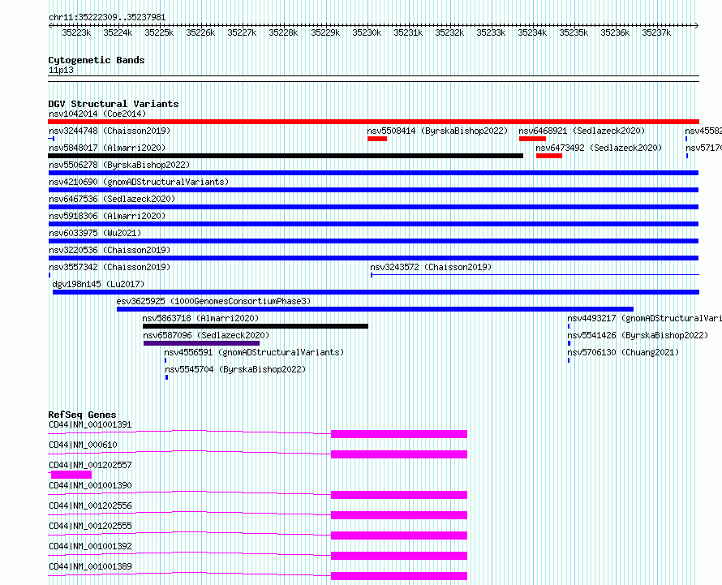The width and height of the screenshot is (722, 585).
Task: Open dgv198n145 (Lu2017) label
Action: click(x=98, y=284)
